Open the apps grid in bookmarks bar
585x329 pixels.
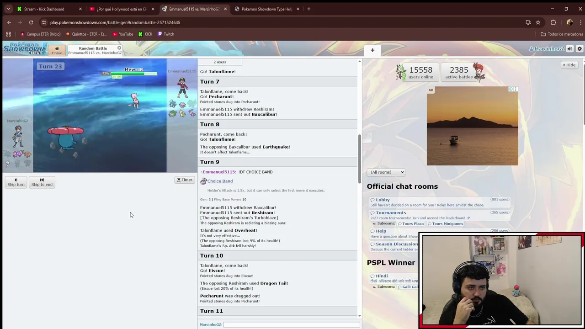point(8,34)
